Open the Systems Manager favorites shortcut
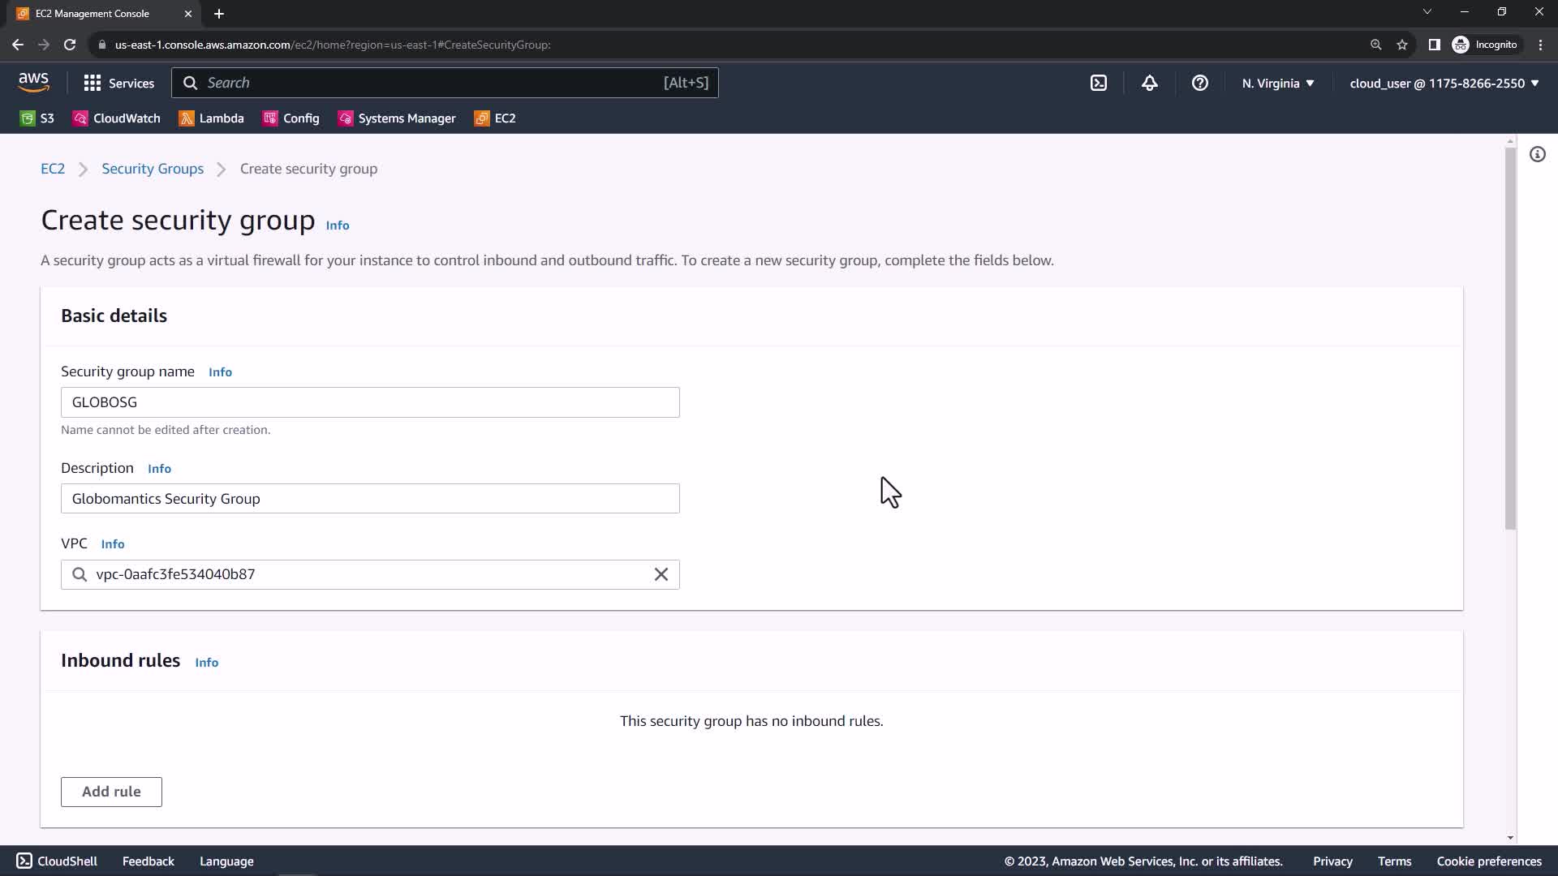 click(x=397, y=118)
